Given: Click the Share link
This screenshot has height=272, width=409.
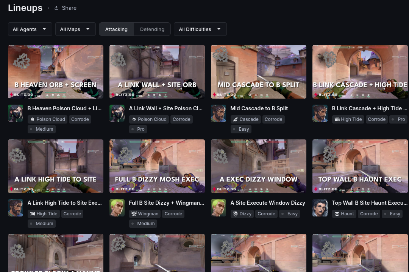Looking at the screenshot, I should (x=66, y=8).
